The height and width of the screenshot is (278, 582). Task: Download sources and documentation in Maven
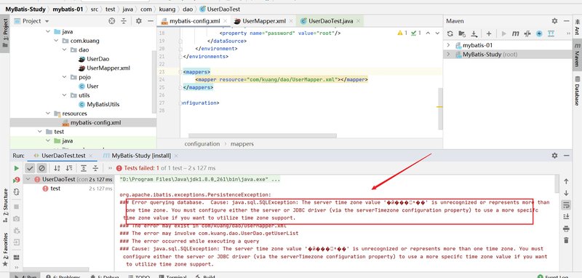click(474, 33)
